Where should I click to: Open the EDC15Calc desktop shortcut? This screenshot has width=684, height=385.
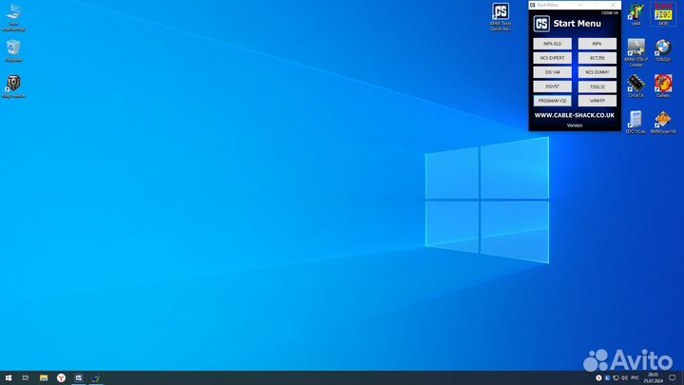click(636, 121)
